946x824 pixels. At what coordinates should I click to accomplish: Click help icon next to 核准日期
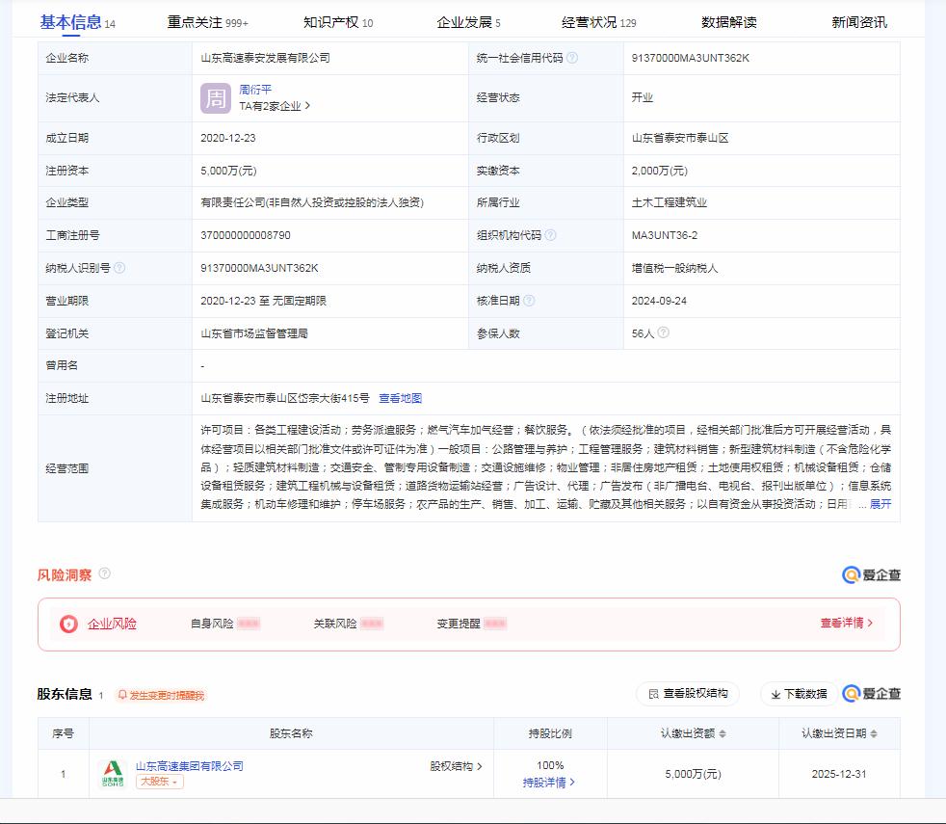tap(529, 301)
